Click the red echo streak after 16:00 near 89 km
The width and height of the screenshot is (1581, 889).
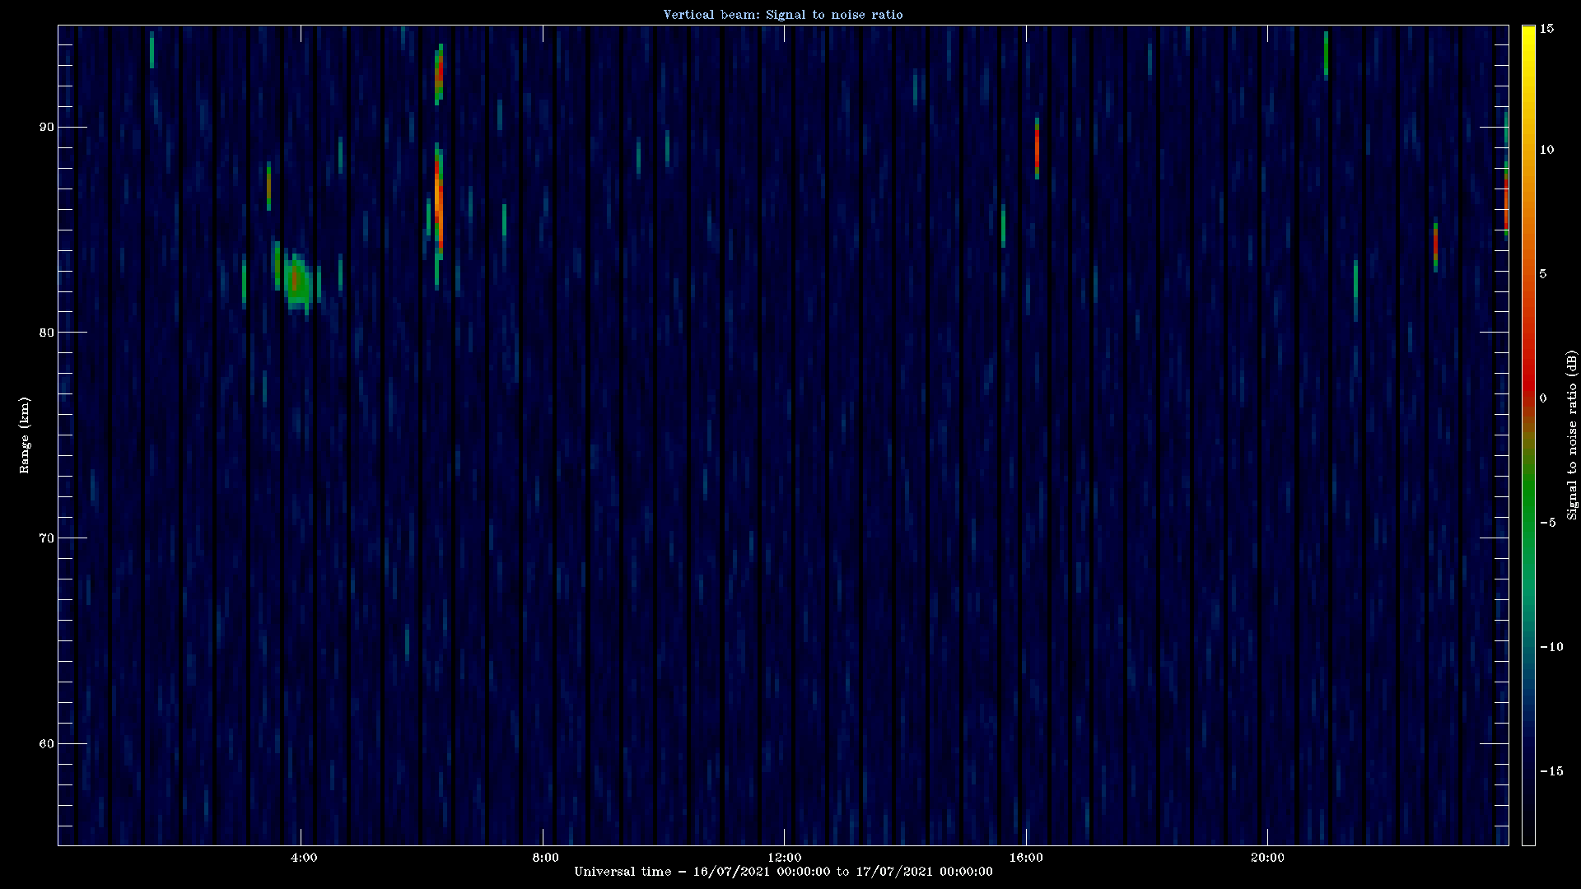pyautogui.click(x=1037, y=148)
